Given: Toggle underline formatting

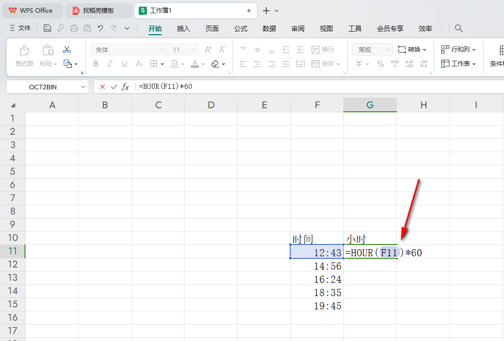Looking at the screenshot, I should tap(124, 64).
